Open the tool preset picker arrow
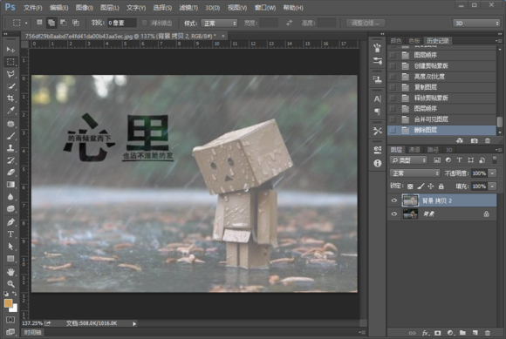The width and height of the screenshot is (506, 339). [26, 24]
